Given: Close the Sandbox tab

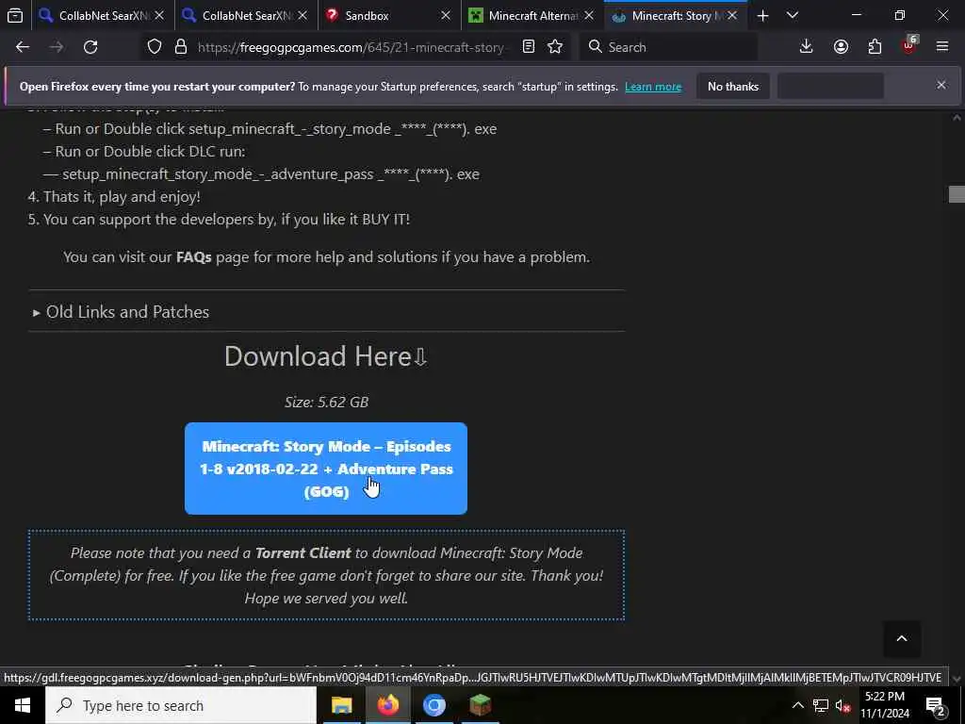Looking at the screenshot, I should point(446,15).
